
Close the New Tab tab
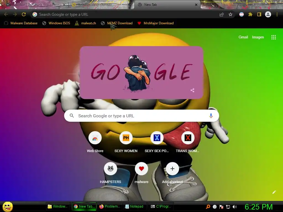click(x=196, y=5)
